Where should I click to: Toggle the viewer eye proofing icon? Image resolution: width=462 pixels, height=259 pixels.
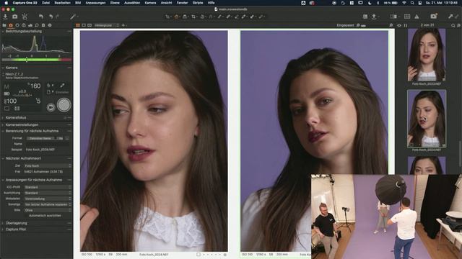pyautogui.click(x=399, y=26)
